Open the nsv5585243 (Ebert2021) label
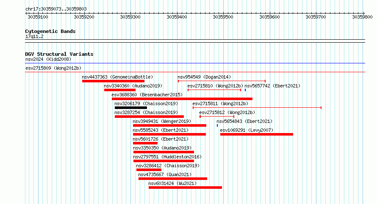Image resolution: width=377 pixels, height=204 pixels. [161, 130]
